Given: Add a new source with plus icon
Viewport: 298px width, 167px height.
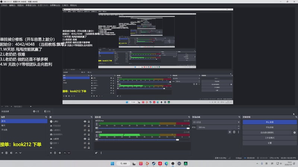Looking at the screenshot, I should click(51, 153).
